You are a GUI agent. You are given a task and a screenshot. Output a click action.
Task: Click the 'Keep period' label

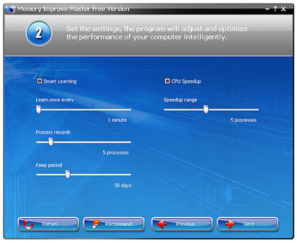49,165
